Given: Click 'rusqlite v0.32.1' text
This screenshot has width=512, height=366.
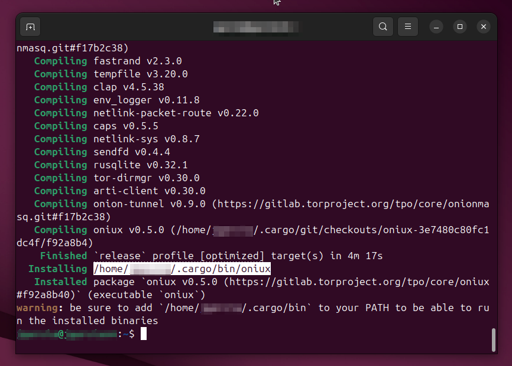Looking at the screenshot, I should 140,165.
